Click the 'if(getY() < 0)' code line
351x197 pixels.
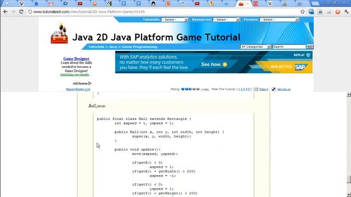[147, 184]
